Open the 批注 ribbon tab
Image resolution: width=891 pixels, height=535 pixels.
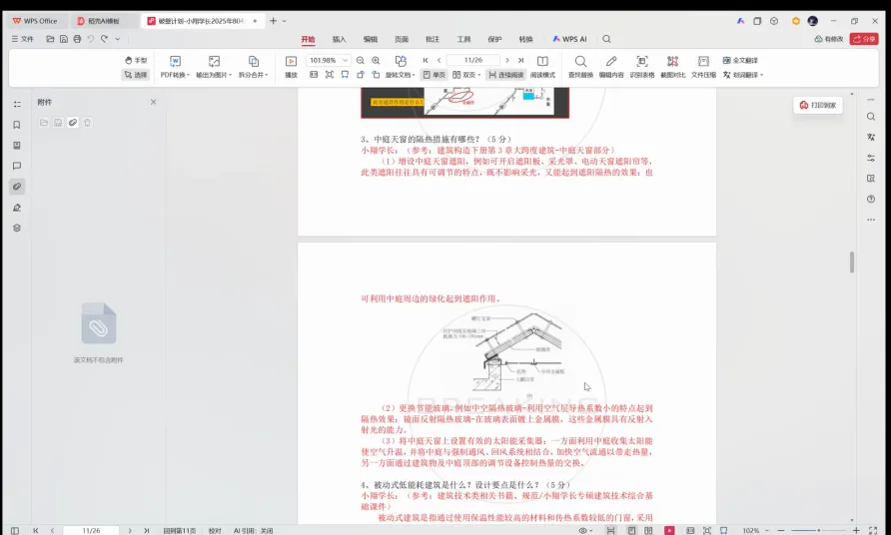(x=433, y=39)
